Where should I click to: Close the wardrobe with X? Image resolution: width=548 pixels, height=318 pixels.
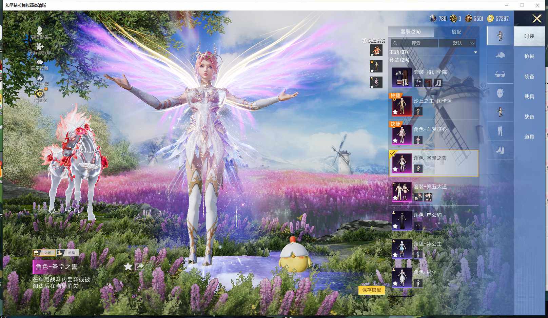click(537, 18)
